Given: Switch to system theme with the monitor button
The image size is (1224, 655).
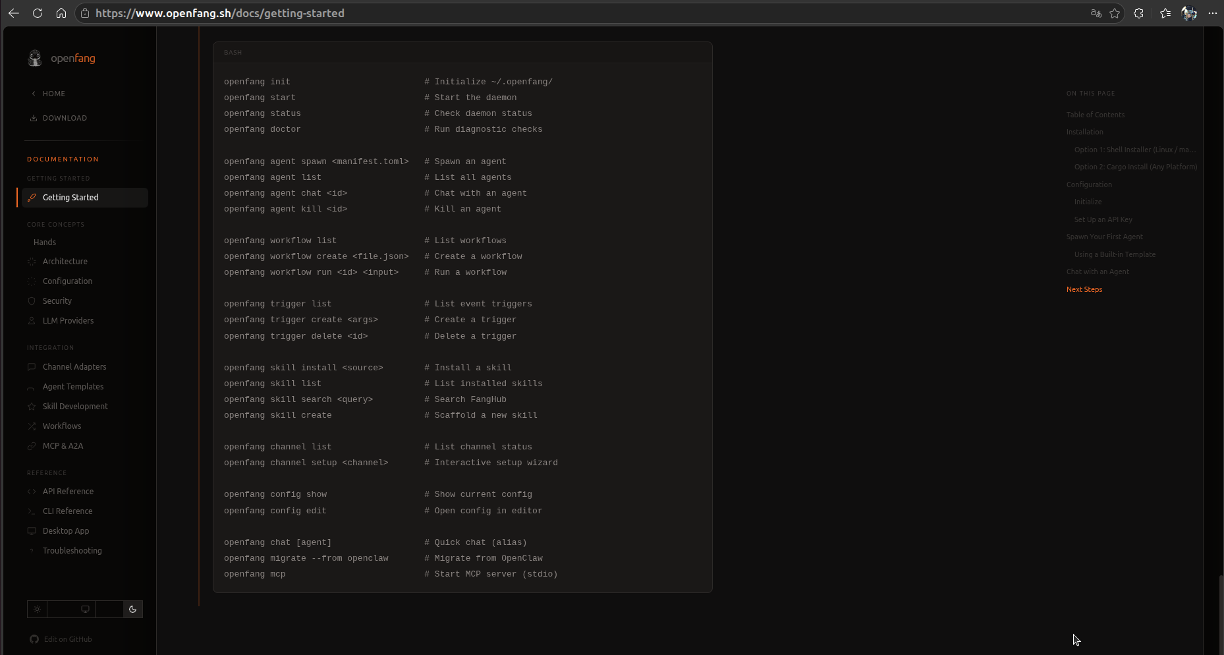Looking at the screenshot, I should (85, 610).
